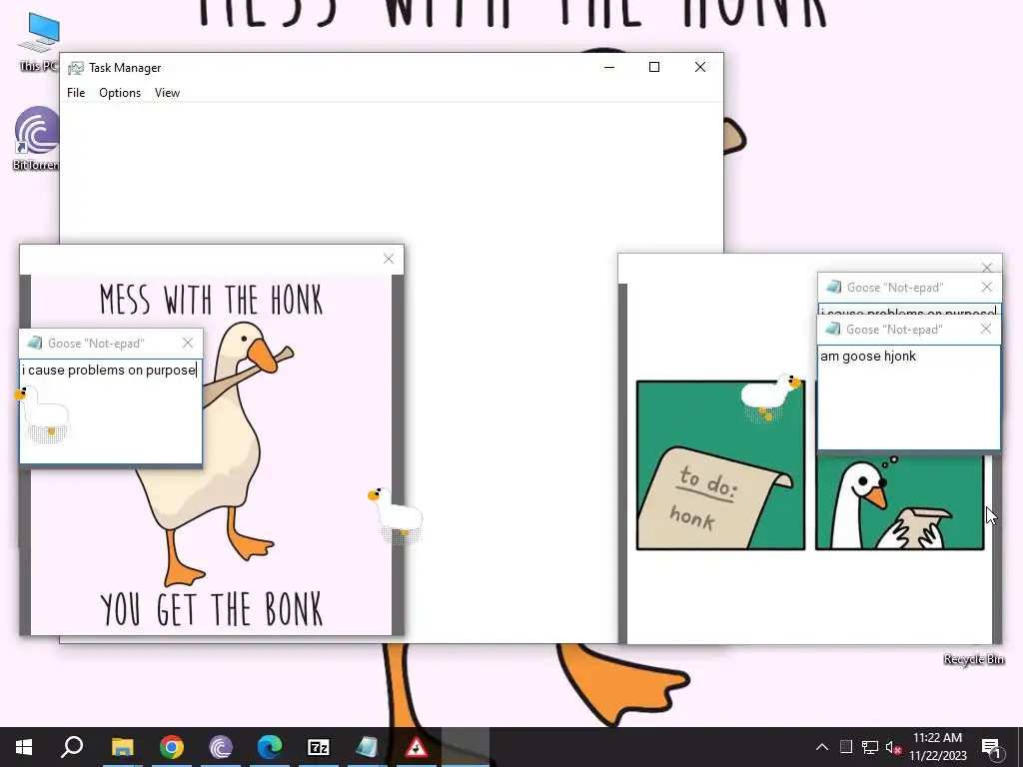Launch Microsoft Edge from the taskbar
This screenshot has height=767, width=1023.
coord(270,747)
